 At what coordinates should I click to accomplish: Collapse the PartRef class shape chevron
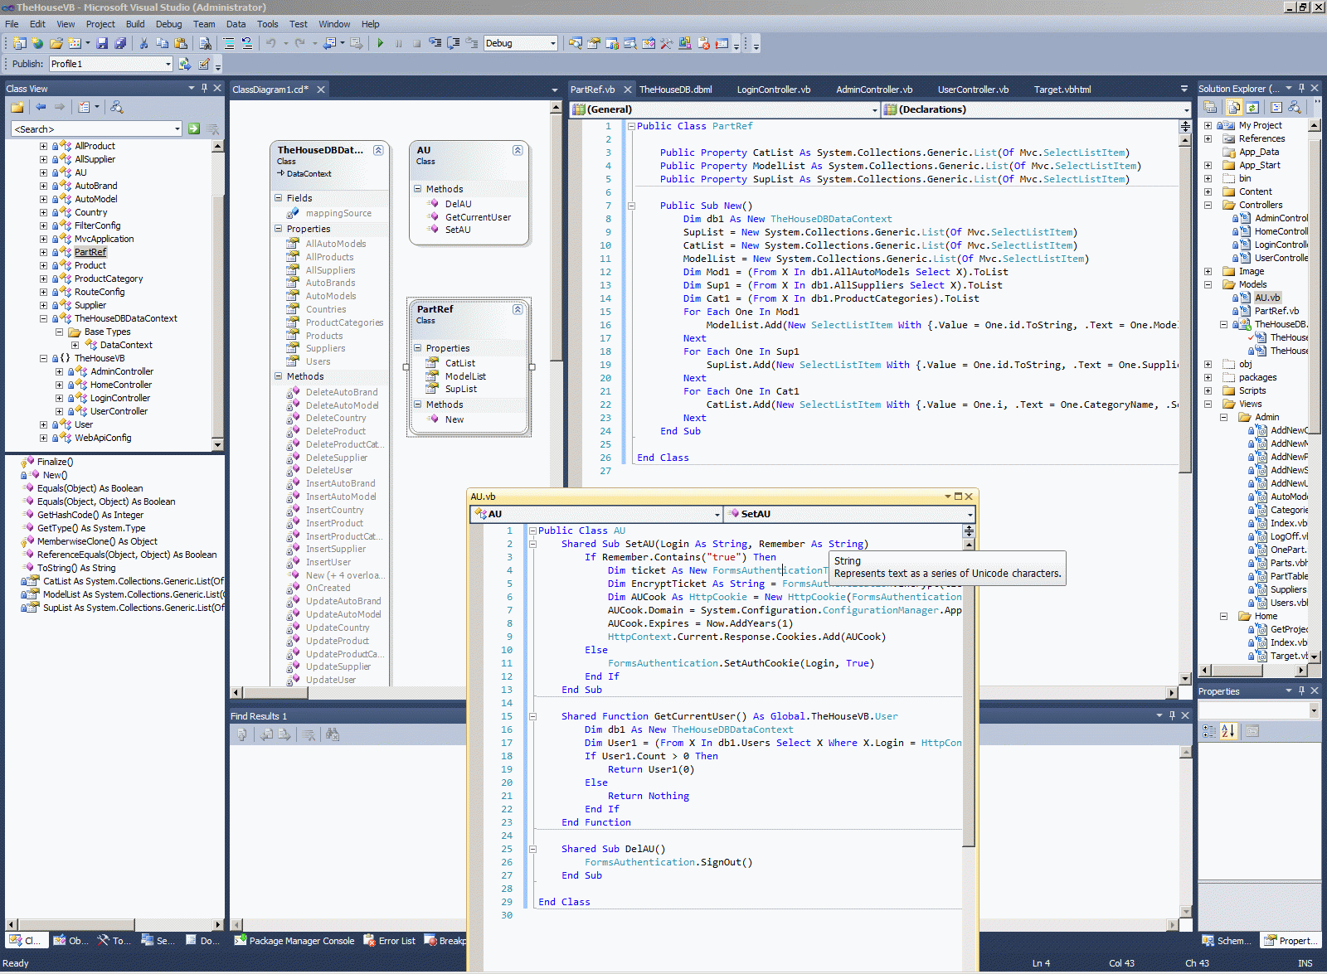click(x=518, y=309)
